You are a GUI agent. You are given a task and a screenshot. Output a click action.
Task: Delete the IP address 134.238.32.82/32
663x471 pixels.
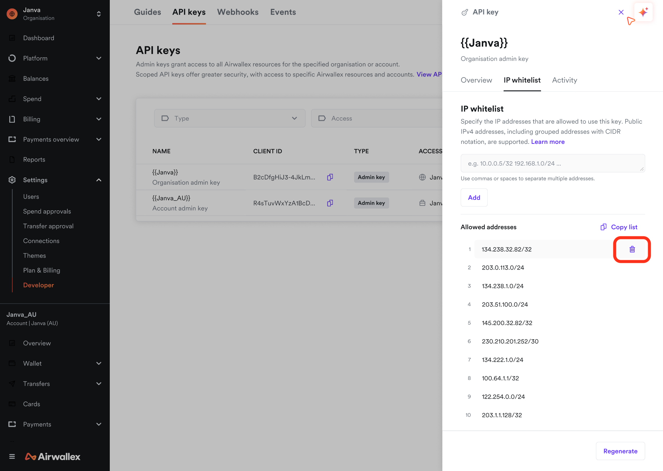point(632,249)
